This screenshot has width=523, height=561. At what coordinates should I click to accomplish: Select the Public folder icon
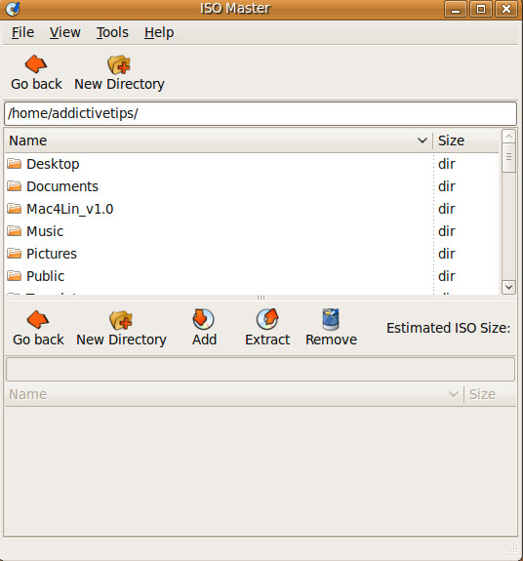pyautogui.click(x=15, y=276)
